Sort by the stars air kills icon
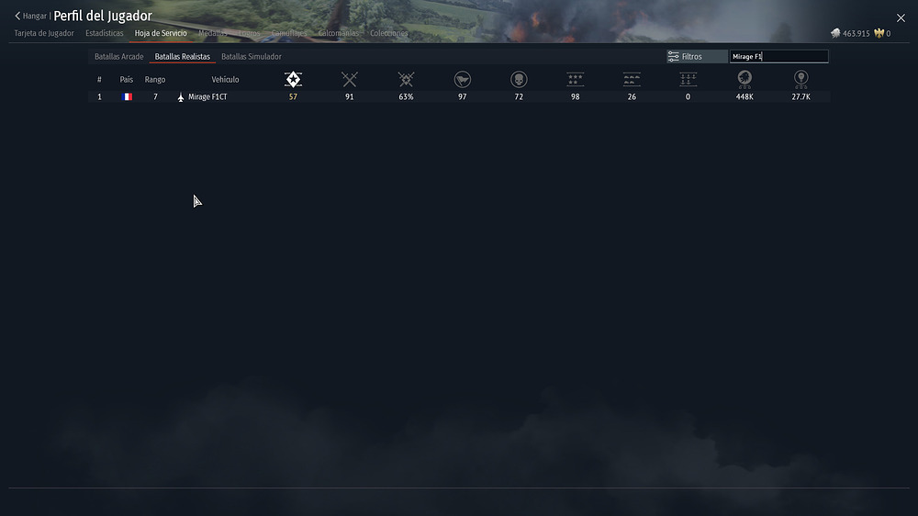Image resolution: width=918 pixels, height=516 pixels. tap(575, 79)
